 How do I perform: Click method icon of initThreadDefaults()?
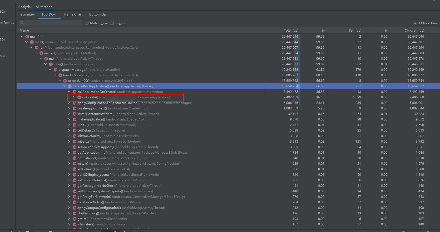click(x=75, y=180)
